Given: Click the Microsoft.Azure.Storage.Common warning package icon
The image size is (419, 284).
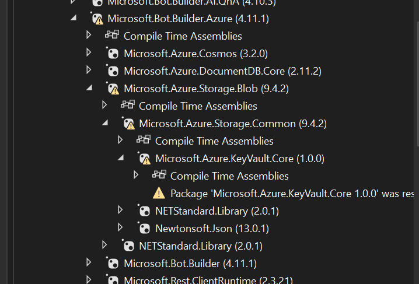Looking at the screenshot, I should click(x=128, y=124).
